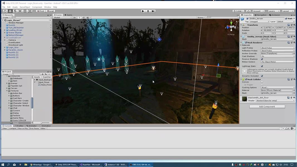
Task: Click the Add Component button
Action: point(267,107)
